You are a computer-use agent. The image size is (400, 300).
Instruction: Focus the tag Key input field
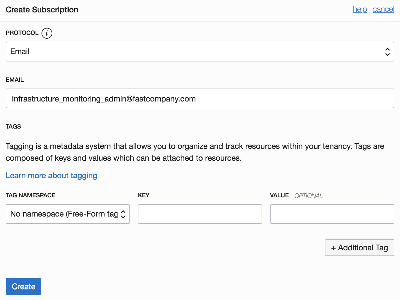click(x=200, y=214)
